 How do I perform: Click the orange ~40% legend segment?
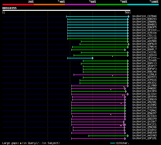pyautogui.click(x=49, y=5)
